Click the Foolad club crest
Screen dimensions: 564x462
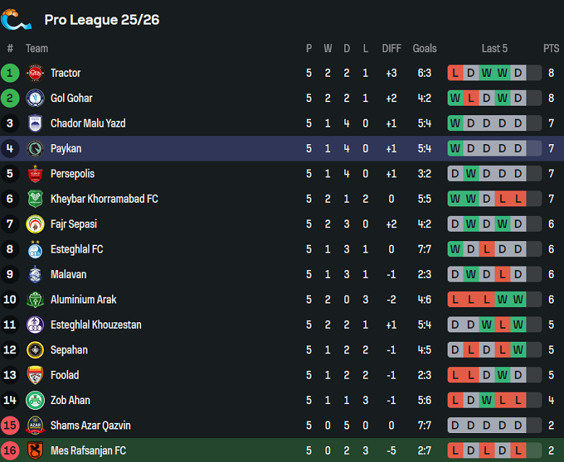point(35,375)
